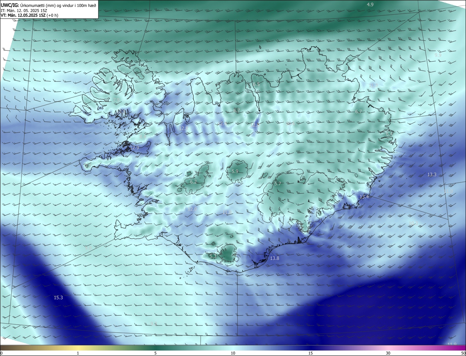
Task: Click the '5.7' value on Vatnajökull
Action: 278,184
